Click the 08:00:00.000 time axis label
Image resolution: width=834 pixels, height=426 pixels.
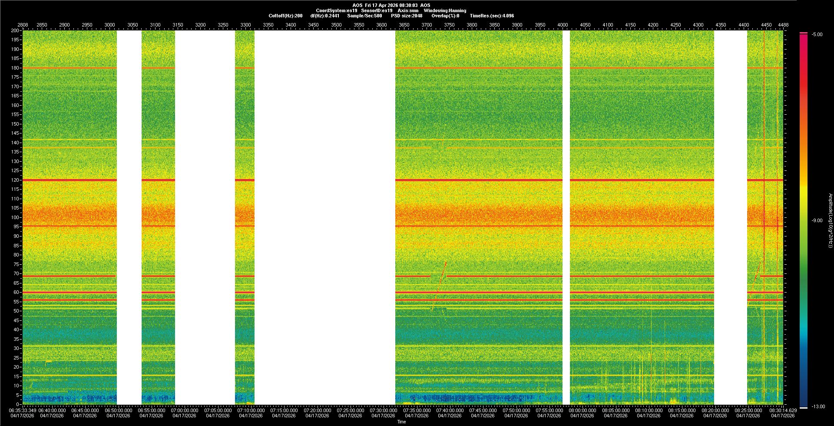tap(582, 410)
